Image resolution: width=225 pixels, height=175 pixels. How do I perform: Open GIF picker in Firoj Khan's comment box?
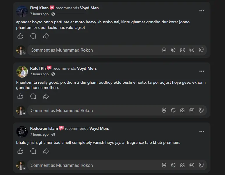[x=192, y=50]
